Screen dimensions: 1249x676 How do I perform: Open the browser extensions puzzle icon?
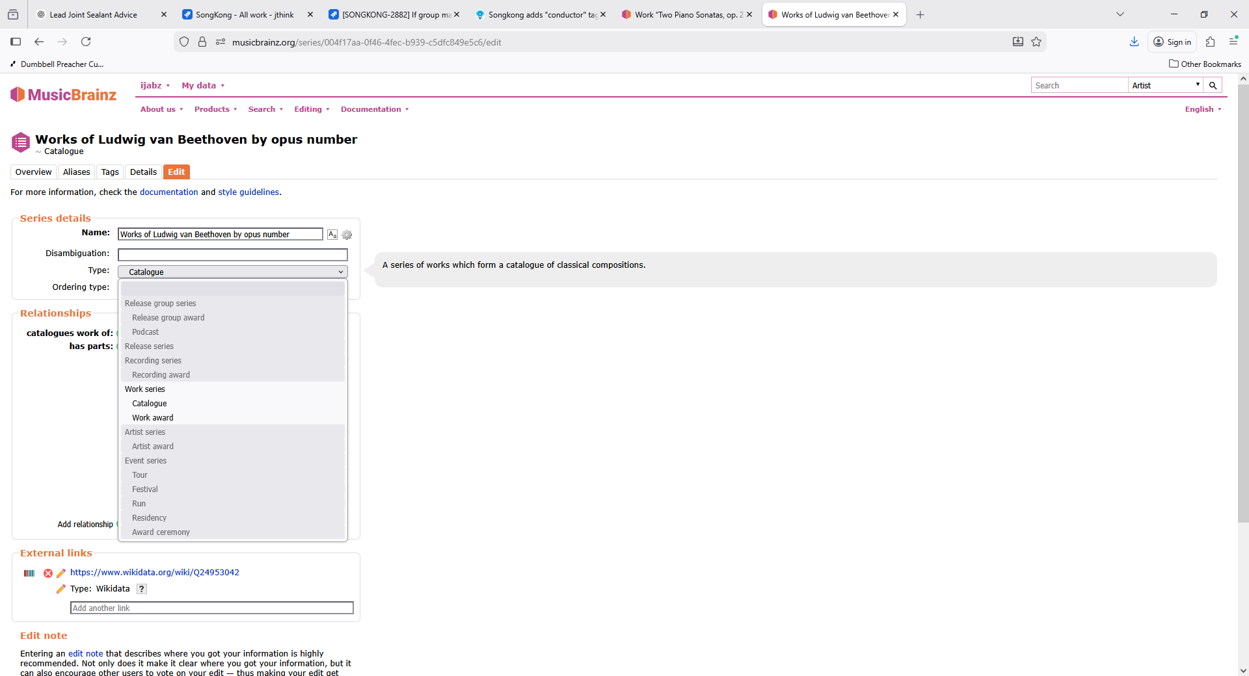click(x=1210, y=42)
